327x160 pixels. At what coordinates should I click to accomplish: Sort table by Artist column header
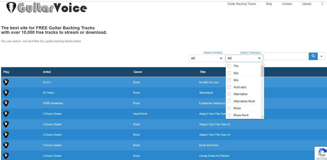pyautogui.click(x=47, y=72)
